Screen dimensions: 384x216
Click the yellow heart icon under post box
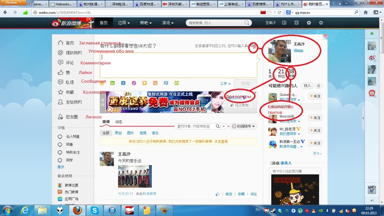(x=144, y=83)
